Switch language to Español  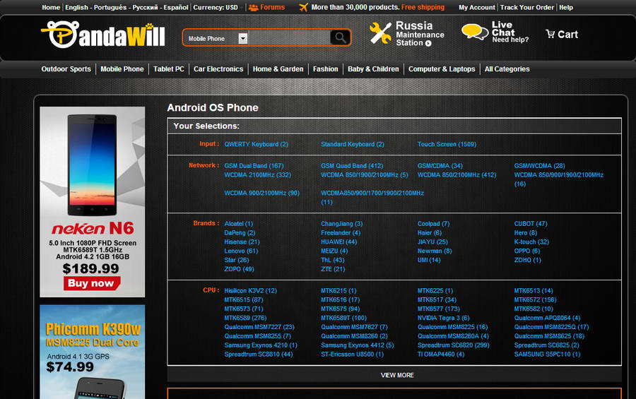[x=176, y=7]
